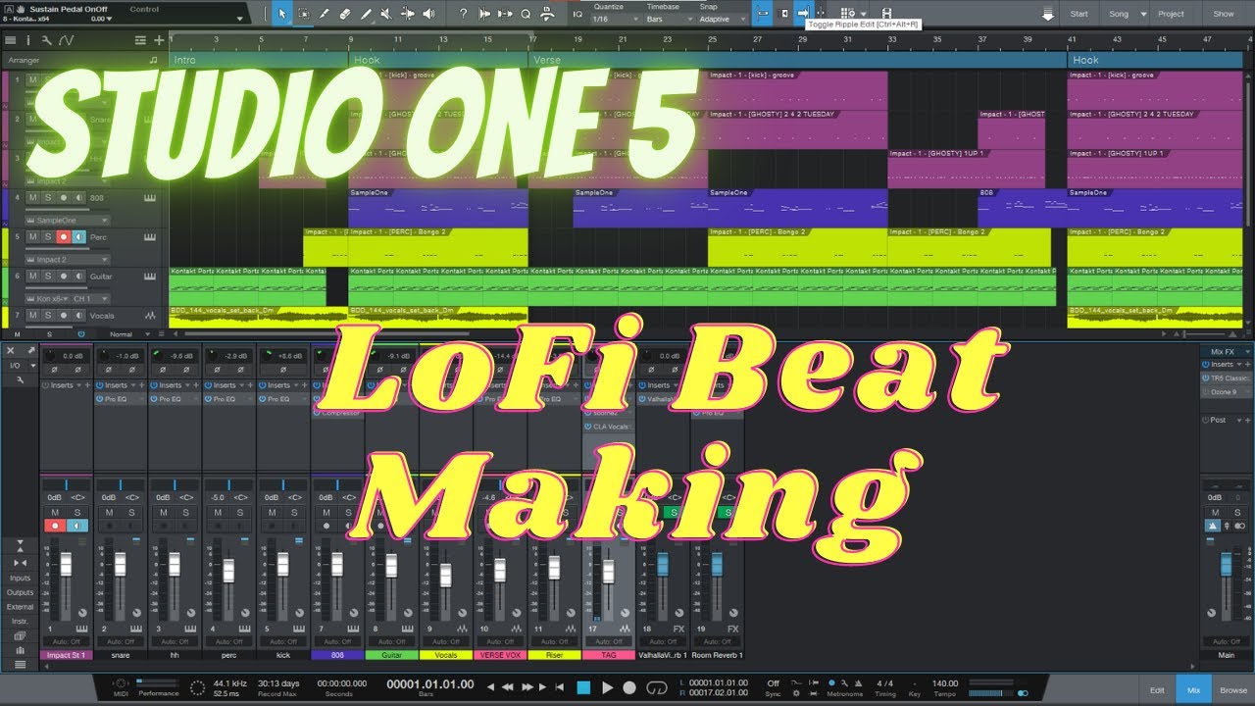Click the Main output fader
Image resolution: width=1255 pixels, height=706 pixels.
click(x=1225, y=565)
